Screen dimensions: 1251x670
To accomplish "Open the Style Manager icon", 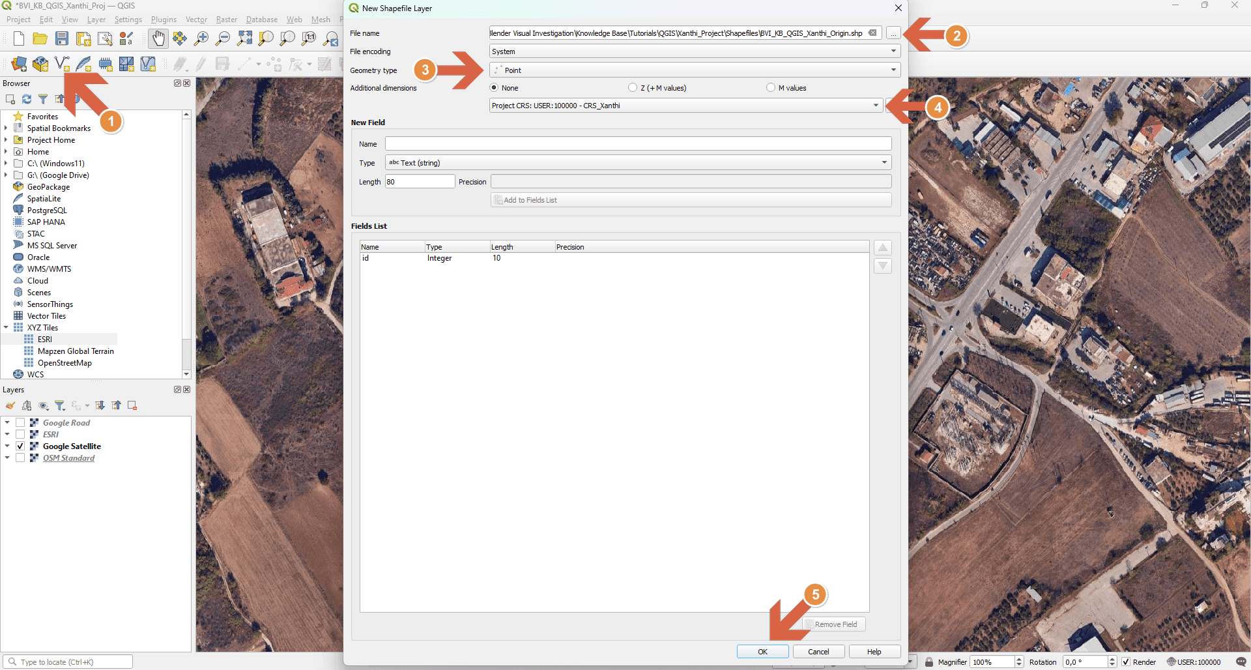I will click(x=126, y=38).
